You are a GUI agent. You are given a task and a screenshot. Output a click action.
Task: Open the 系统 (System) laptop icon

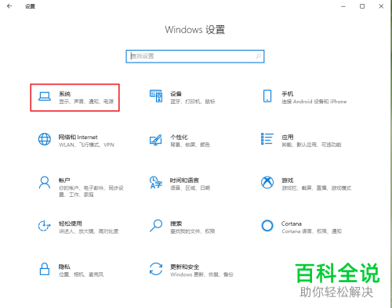pos(45,96)
